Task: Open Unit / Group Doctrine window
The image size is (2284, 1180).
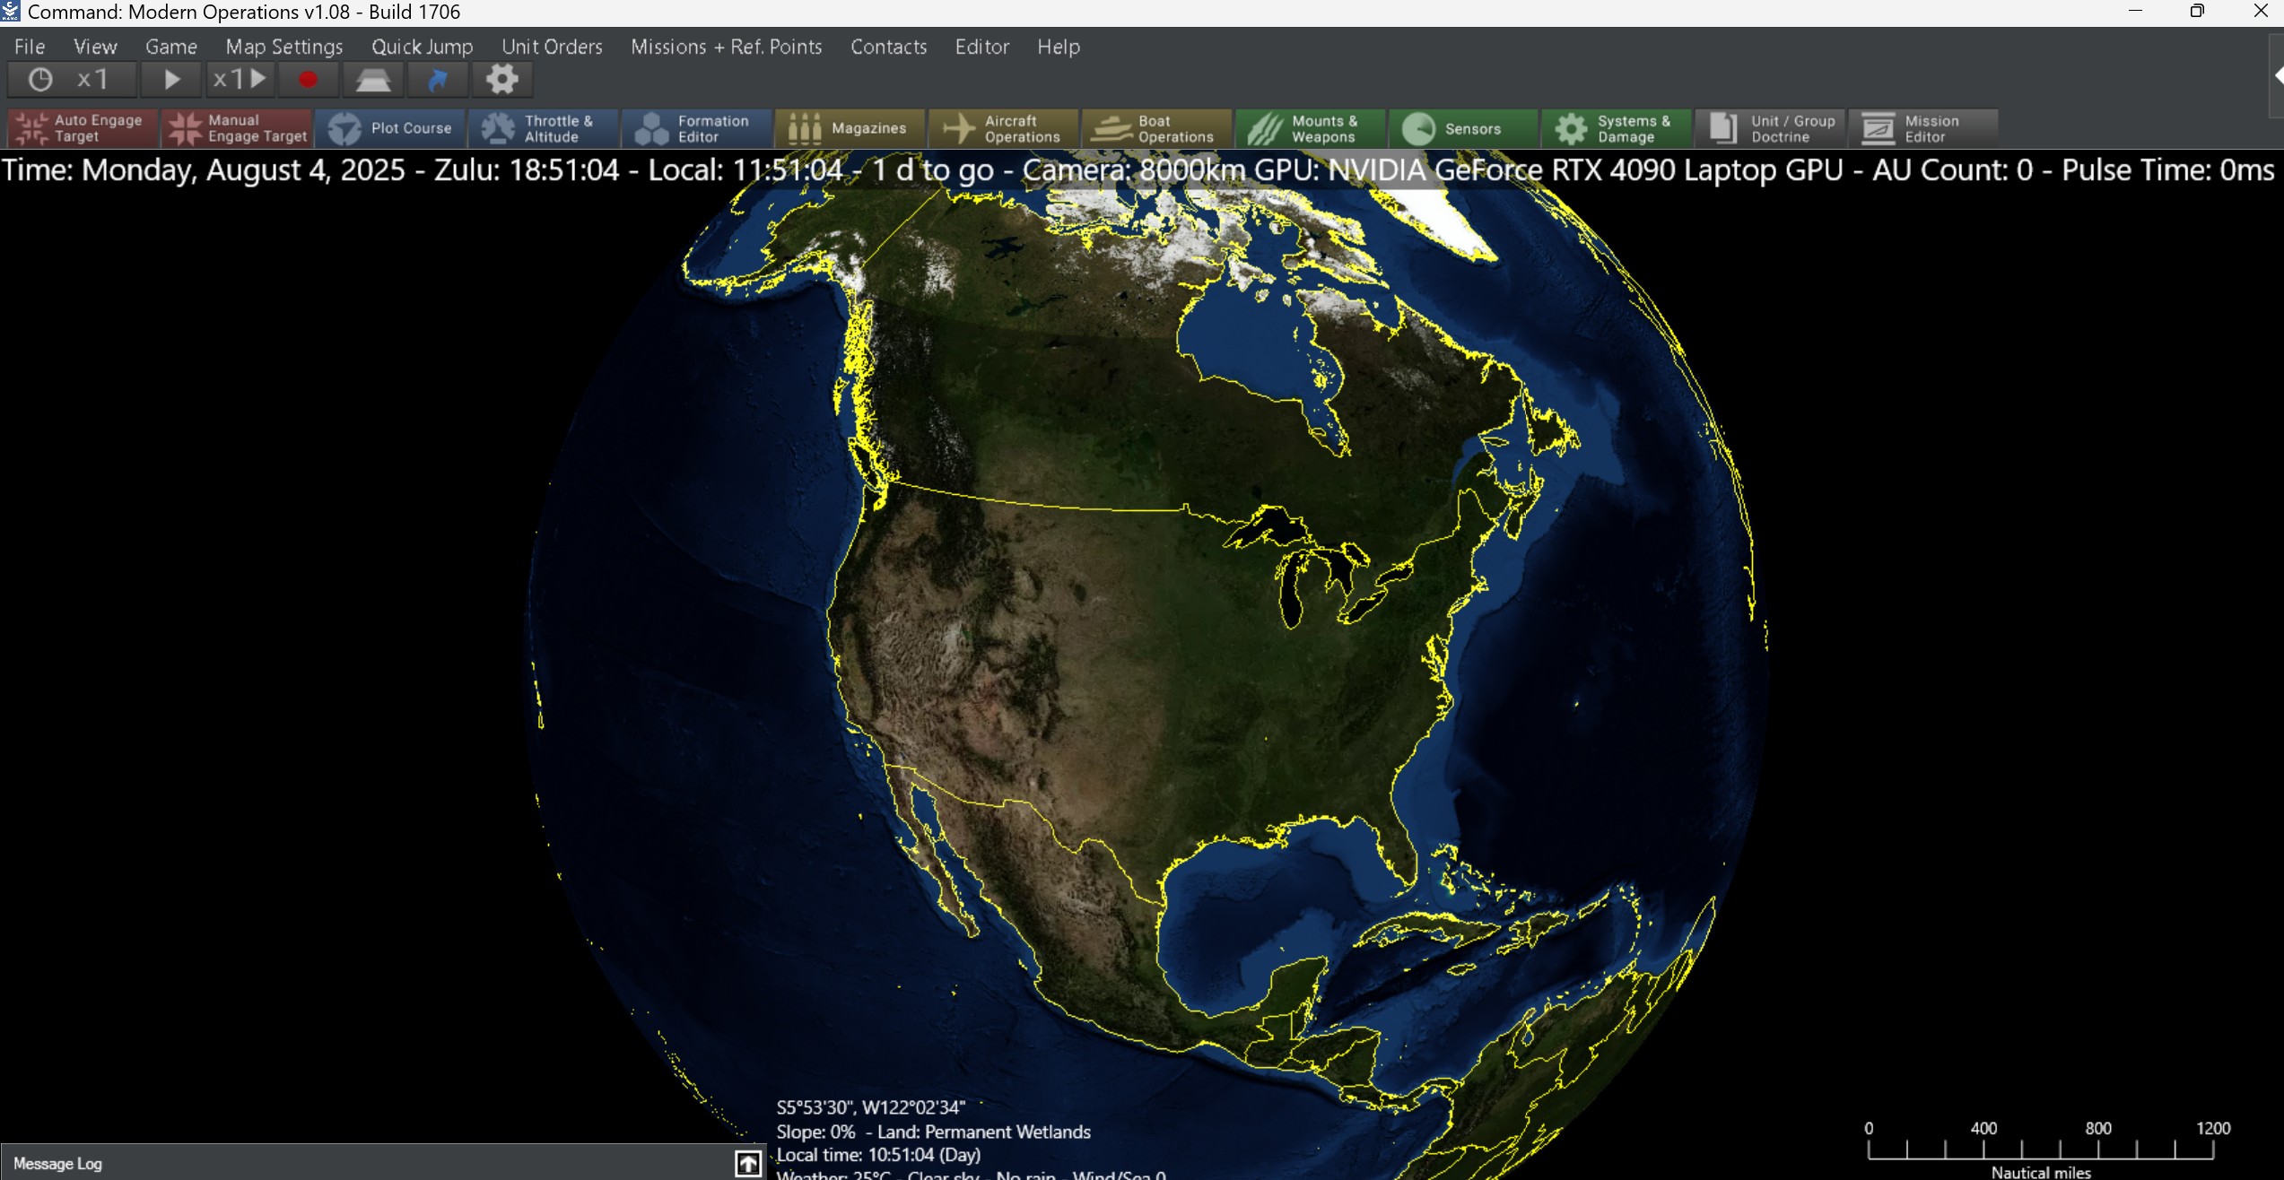Action: 1771,128
